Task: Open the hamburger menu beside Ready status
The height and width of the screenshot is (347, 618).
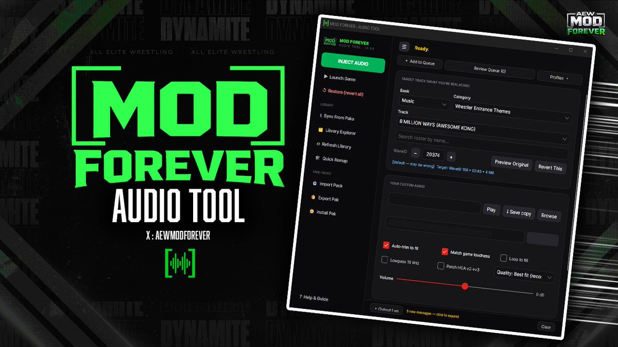Action: point(404,47)
